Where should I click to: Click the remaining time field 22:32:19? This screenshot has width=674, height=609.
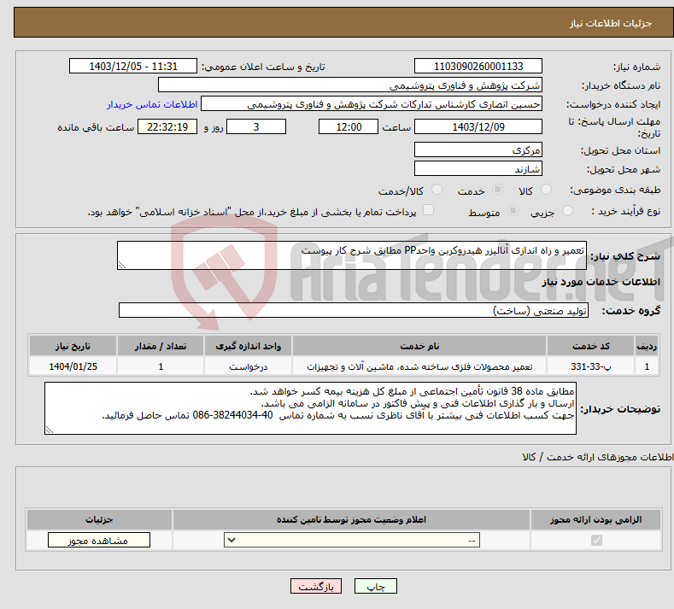coord(167,126)
